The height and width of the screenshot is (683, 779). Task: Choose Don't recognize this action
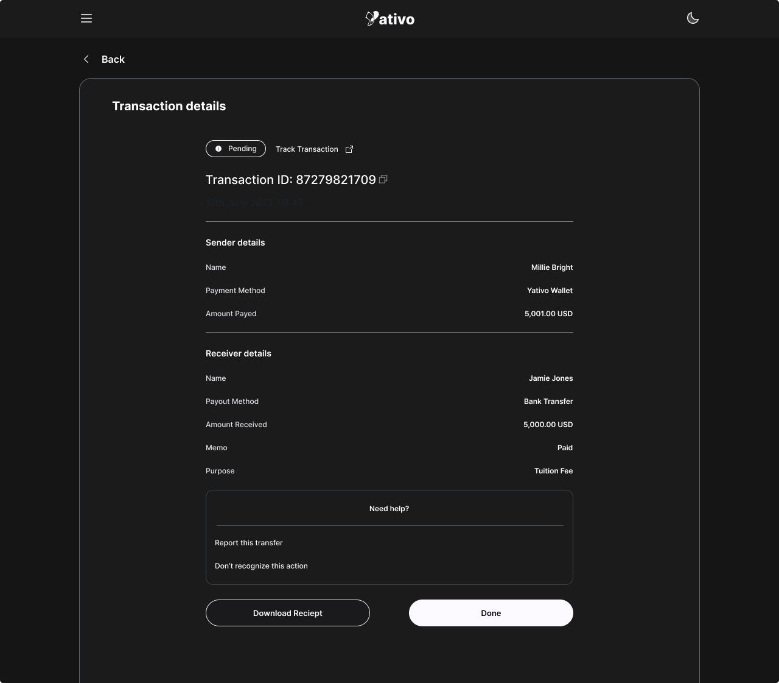tap(261, 566)
